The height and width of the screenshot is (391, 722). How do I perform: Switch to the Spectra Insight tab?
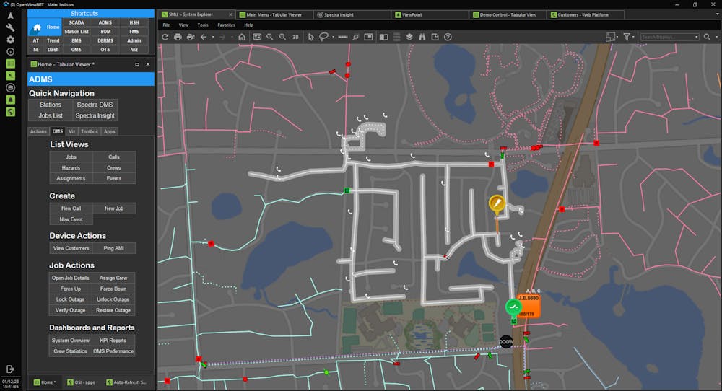(x=353, y=14)
